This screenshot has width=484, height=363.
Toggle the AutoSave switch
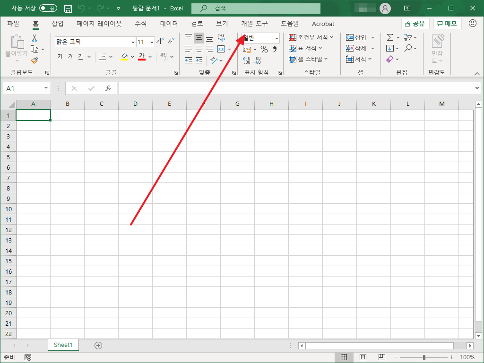48,9
